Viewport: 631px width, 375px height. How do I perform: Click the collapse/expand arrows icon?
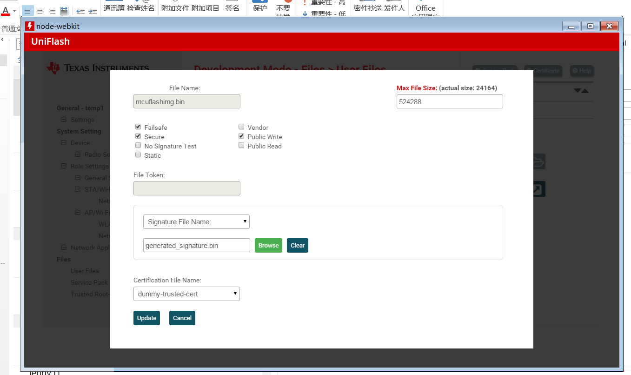pos(581,90)
